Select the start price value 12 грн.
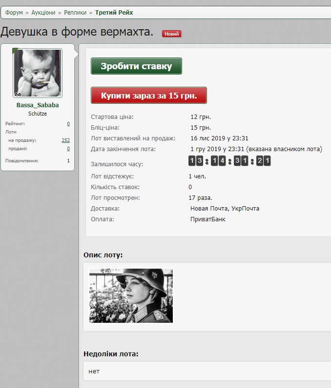 tap(201, 117)
